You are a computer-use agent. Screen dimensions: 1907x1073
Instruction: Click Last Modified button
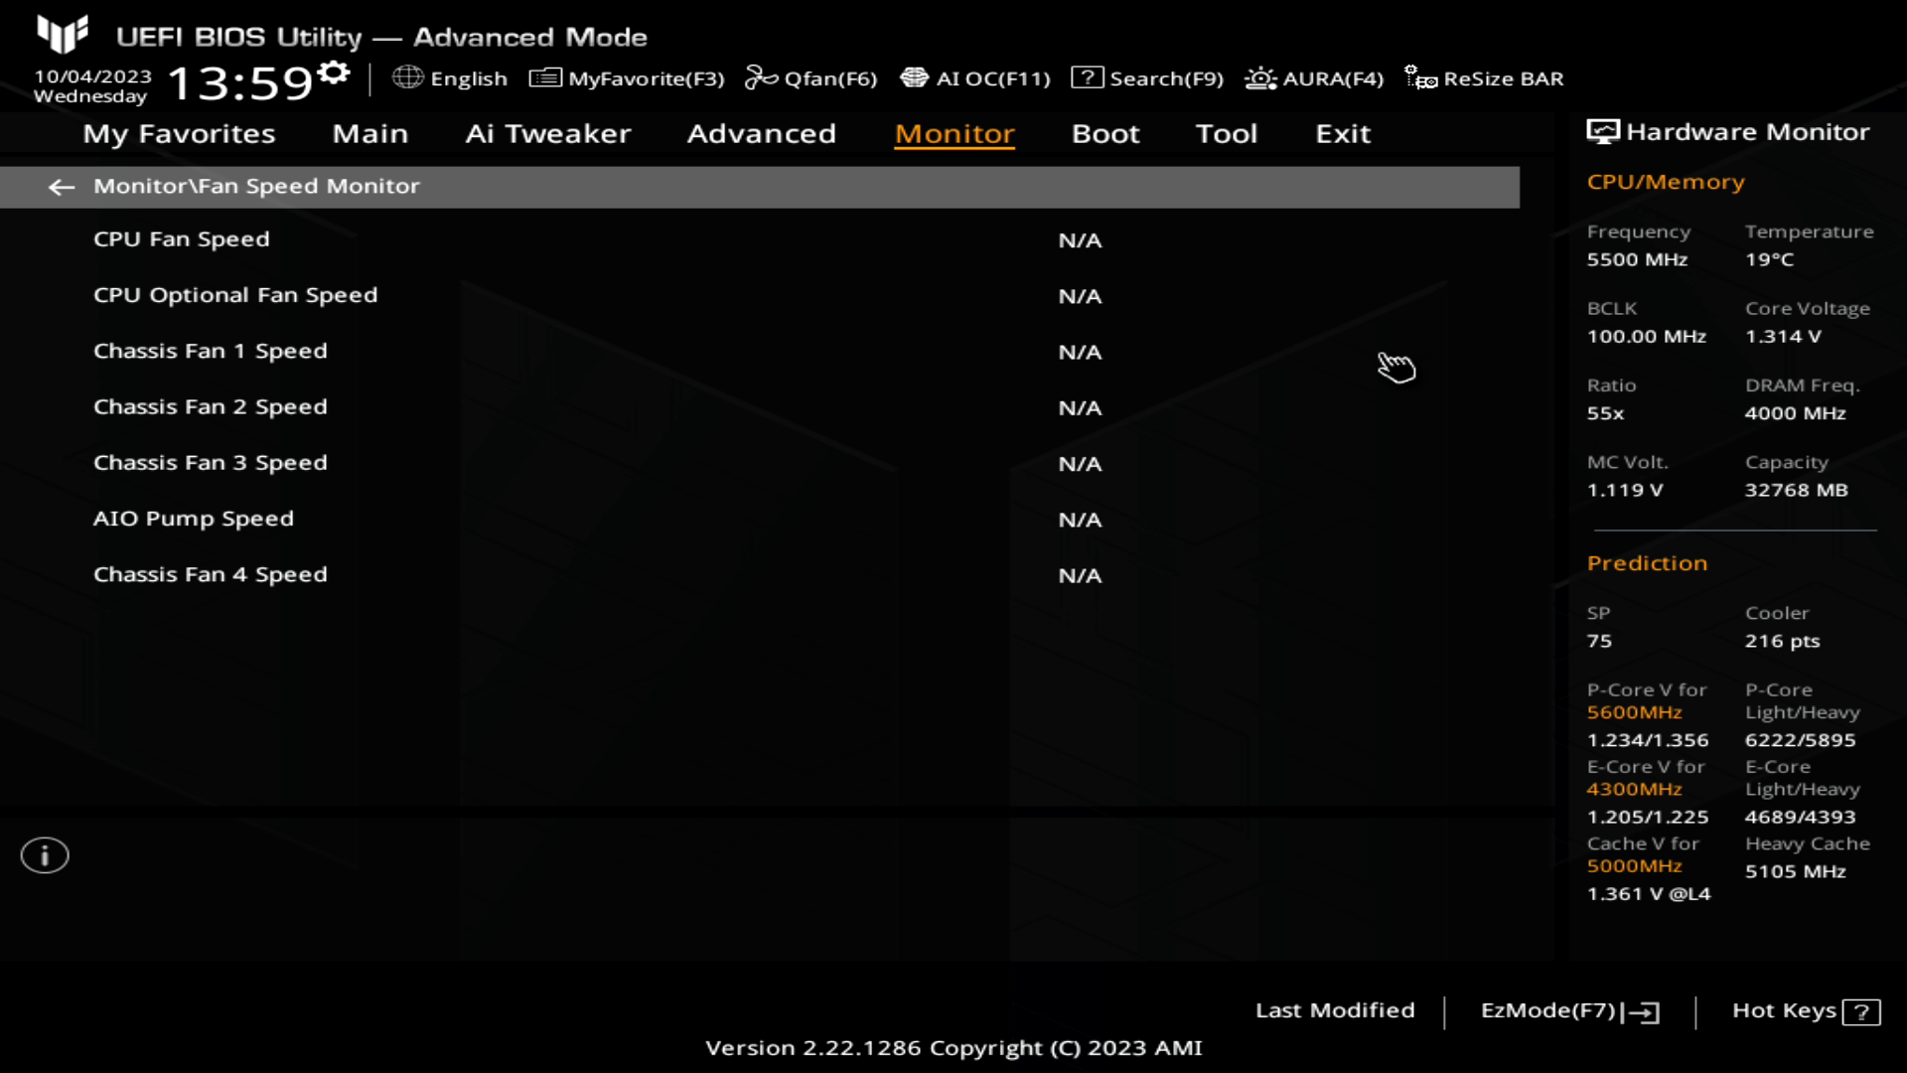pos(1335,1010)
